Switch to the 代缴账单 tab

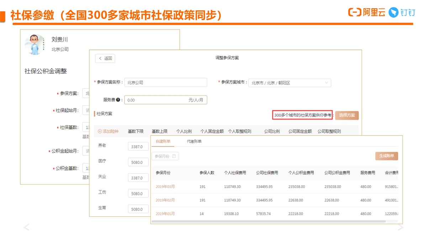click(x=194, y=142)
